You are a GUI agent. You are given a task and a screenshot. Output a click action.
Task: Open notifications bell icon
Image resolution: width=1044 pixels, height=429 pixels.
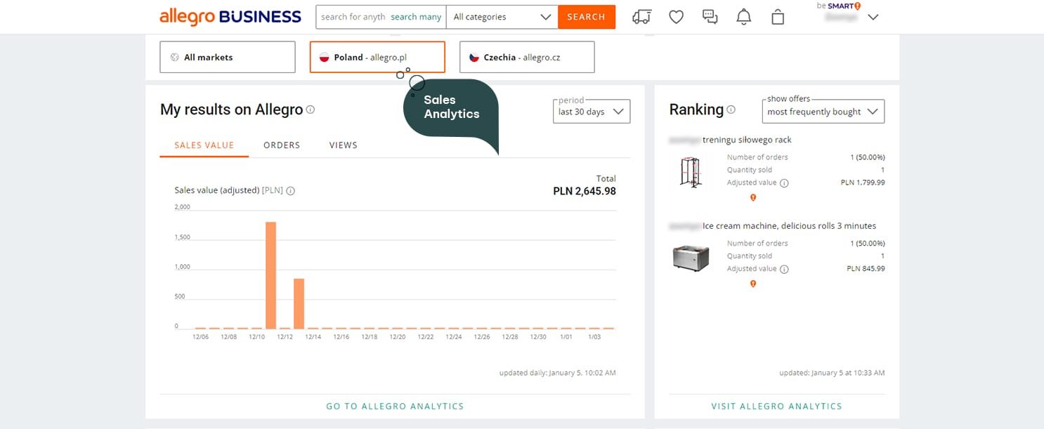tap(743, 17)
